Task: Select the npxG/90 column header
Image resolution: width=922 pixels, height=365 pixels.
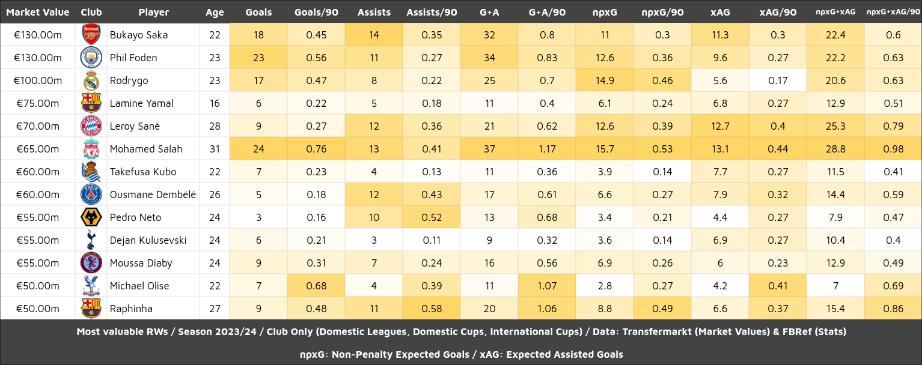Action: click(x=662, y=12)
